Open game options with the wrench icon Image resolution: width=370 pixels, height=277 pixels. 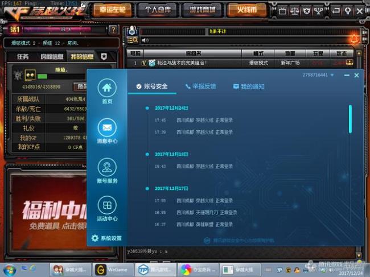pyautogui.click(x=348, y=11)
